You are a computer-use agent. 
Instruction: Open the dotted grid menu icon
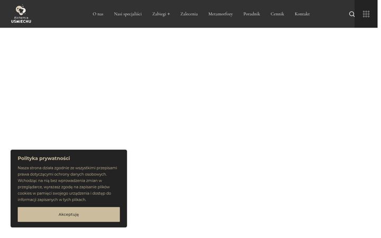click(366, 14)
